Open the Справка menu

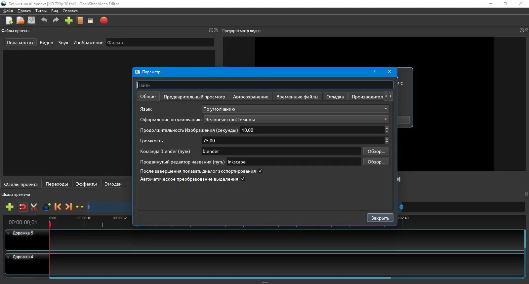coord(70,11)
